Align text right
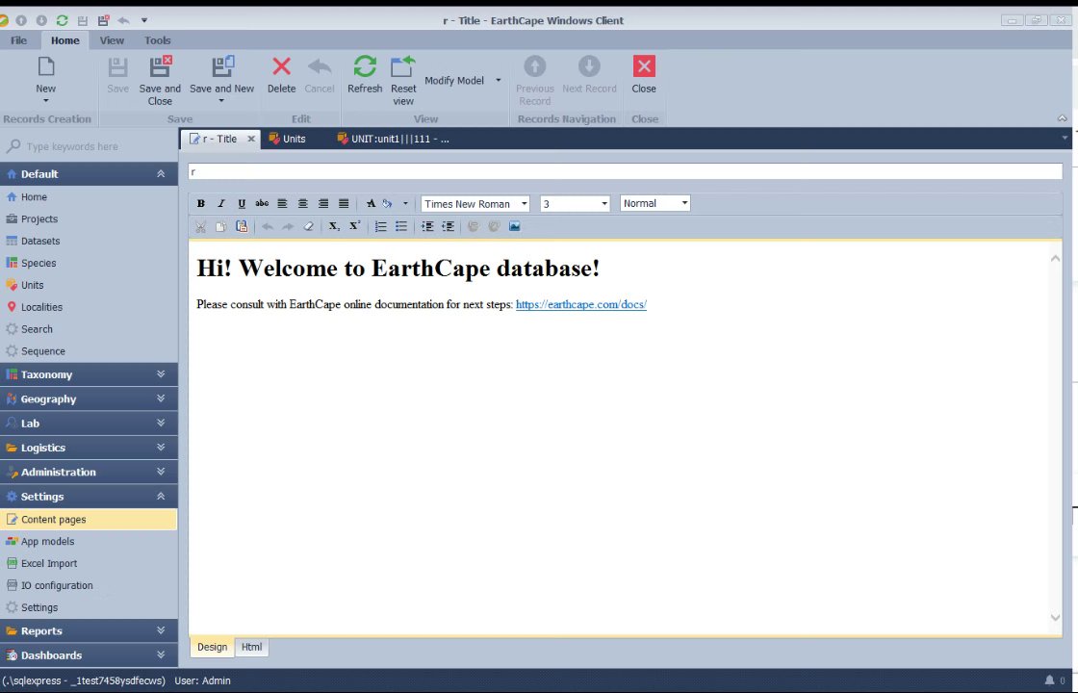Image resolution: width=1078 pixels, height=693 pixels. pos(323,203)
